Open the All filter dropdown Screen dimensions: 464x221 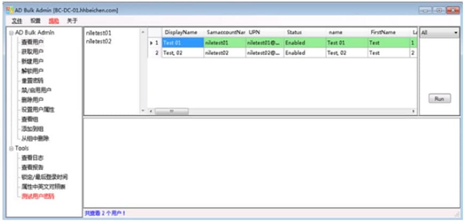(439, 32)
